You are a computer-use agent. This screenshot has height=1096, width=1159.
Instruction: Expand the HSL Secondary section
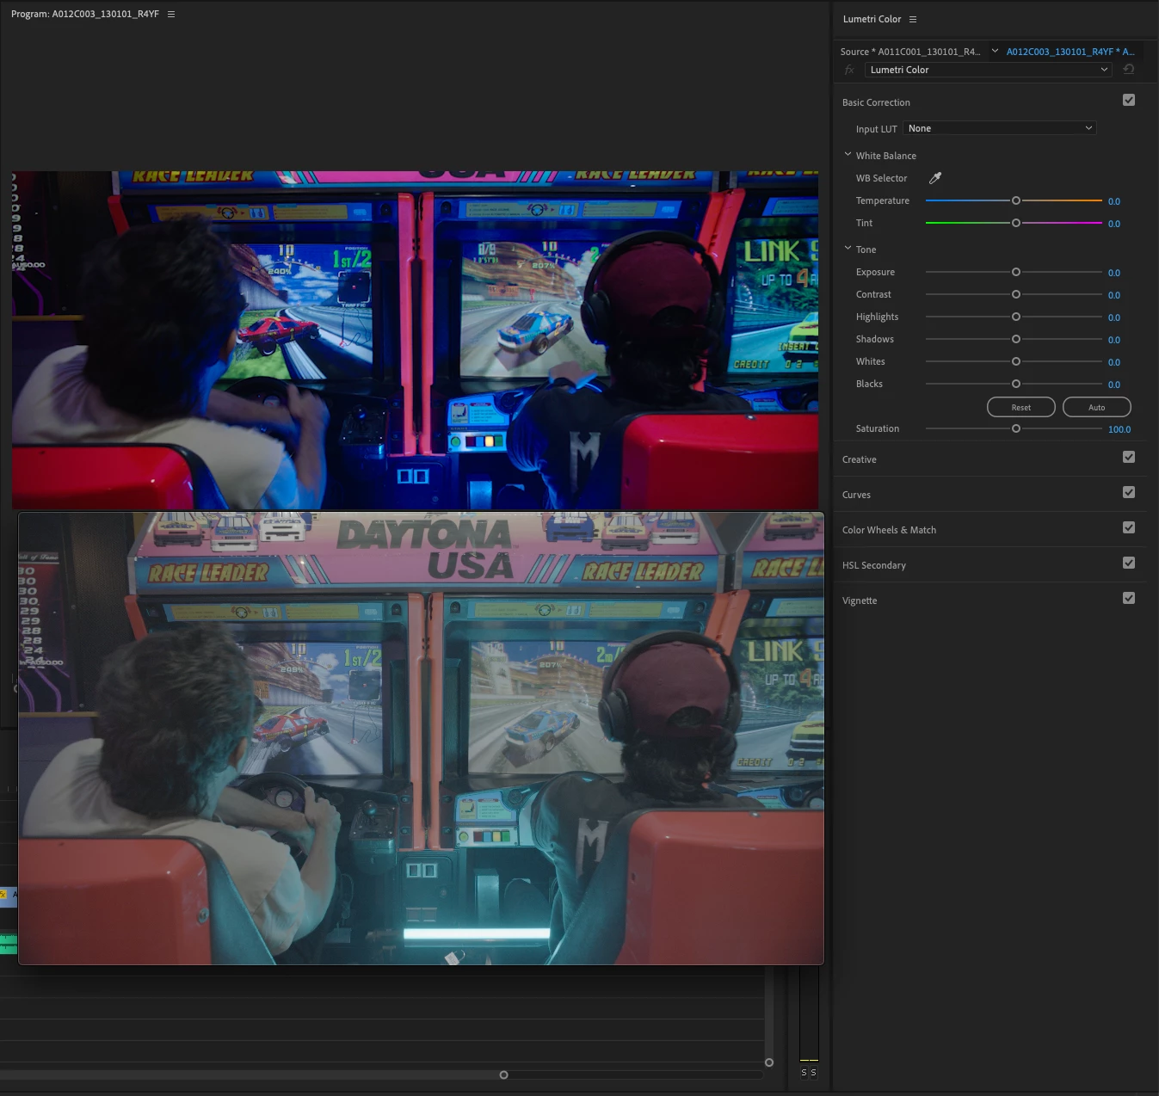click(x=873, y=565)
